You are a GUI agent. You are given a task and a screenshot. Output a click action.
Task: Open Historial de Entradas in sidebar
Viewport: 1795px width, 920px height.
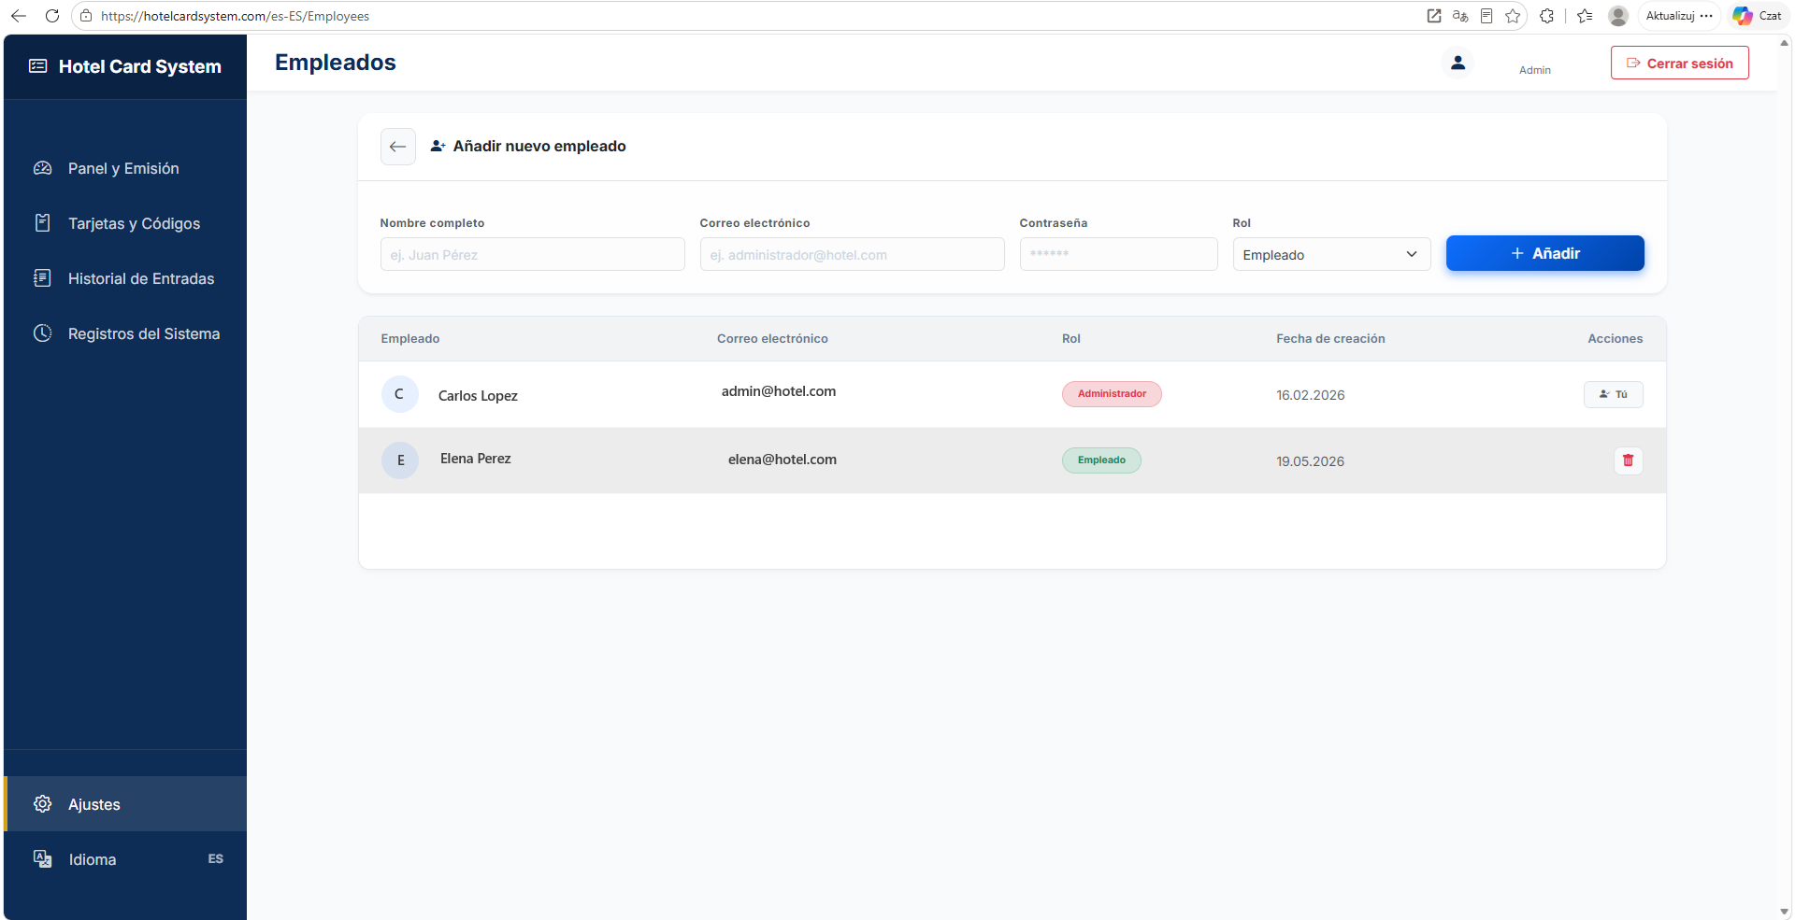click(x=125, y=278)
